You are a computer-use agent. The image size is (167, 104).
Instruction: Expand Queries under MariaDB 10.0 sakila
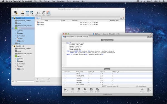click(16, 41)
